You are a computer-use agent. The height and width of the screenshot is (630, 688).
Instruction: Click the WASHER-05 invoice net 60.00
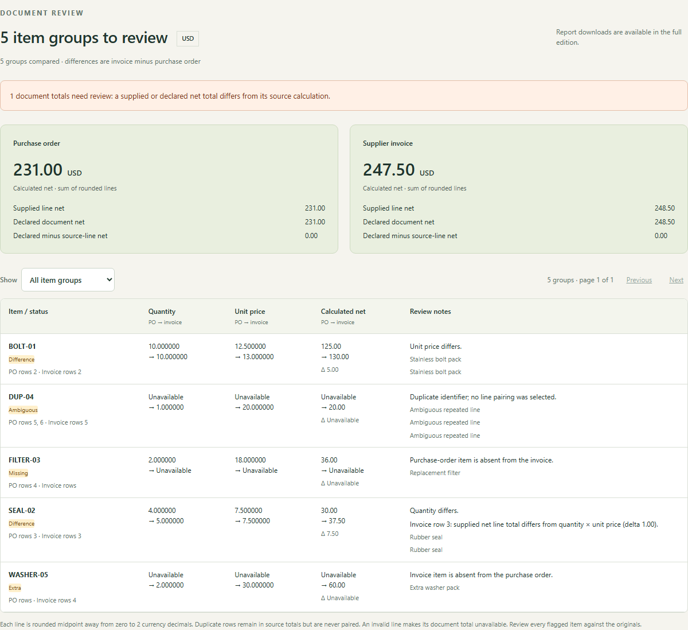[333, 585]
